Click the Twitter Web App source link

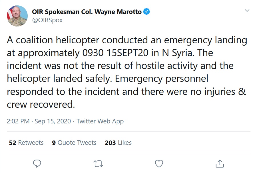point(100,121)
